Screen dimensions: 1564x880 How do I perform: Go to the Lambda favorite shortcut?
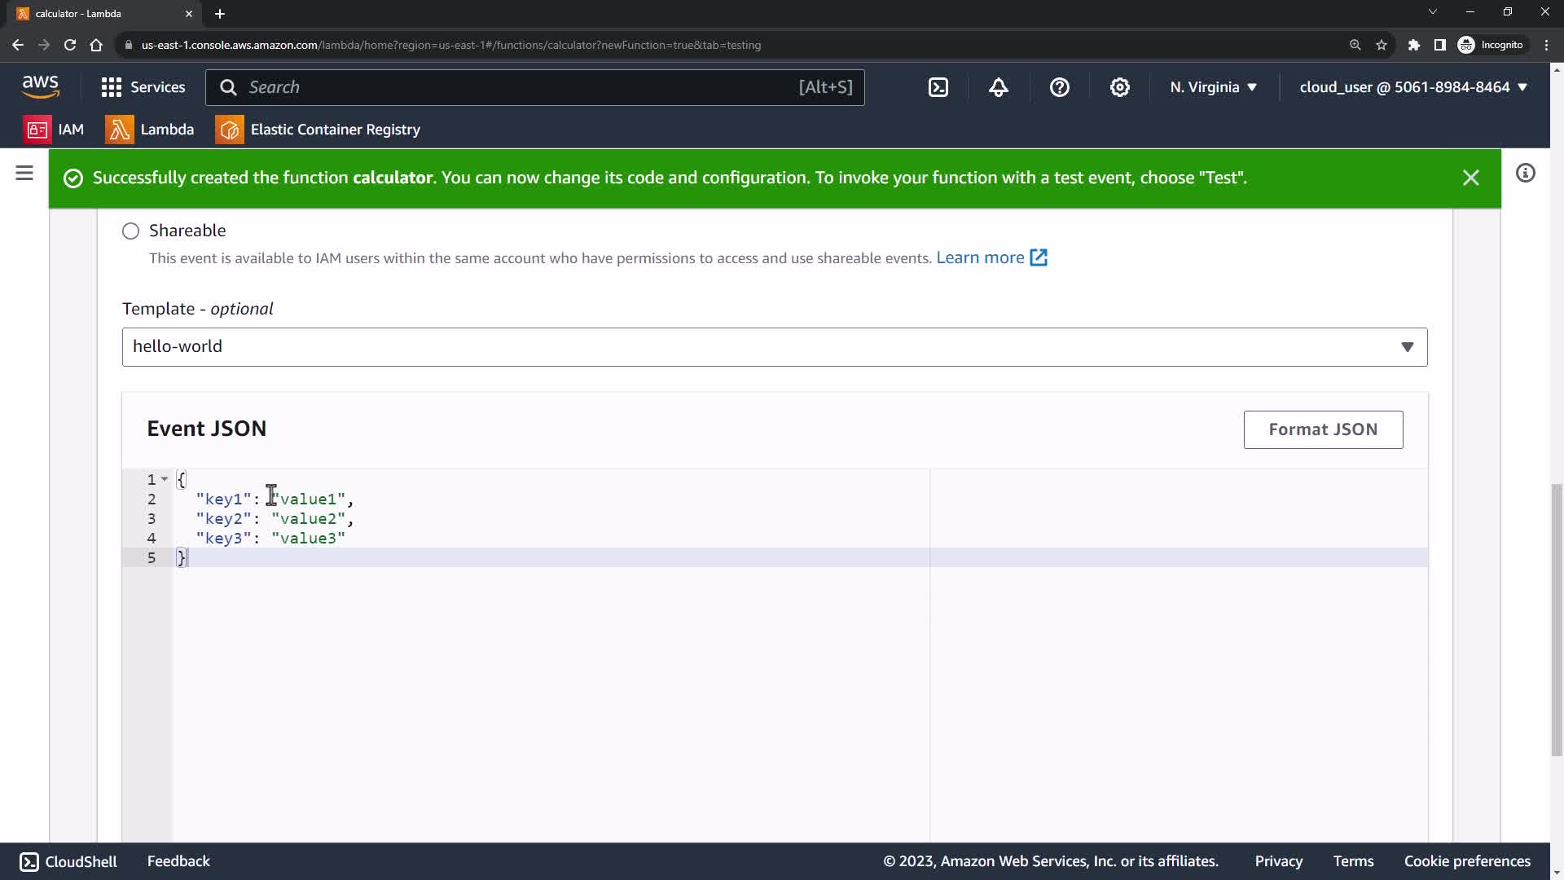(150, 130)
